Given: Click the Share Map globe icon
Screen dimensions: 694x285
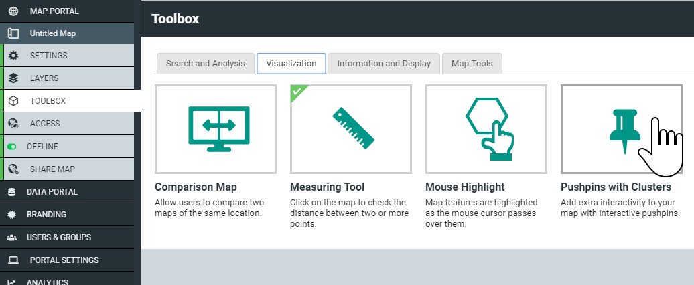Looking at the screenshot, I should click(13, 169).
